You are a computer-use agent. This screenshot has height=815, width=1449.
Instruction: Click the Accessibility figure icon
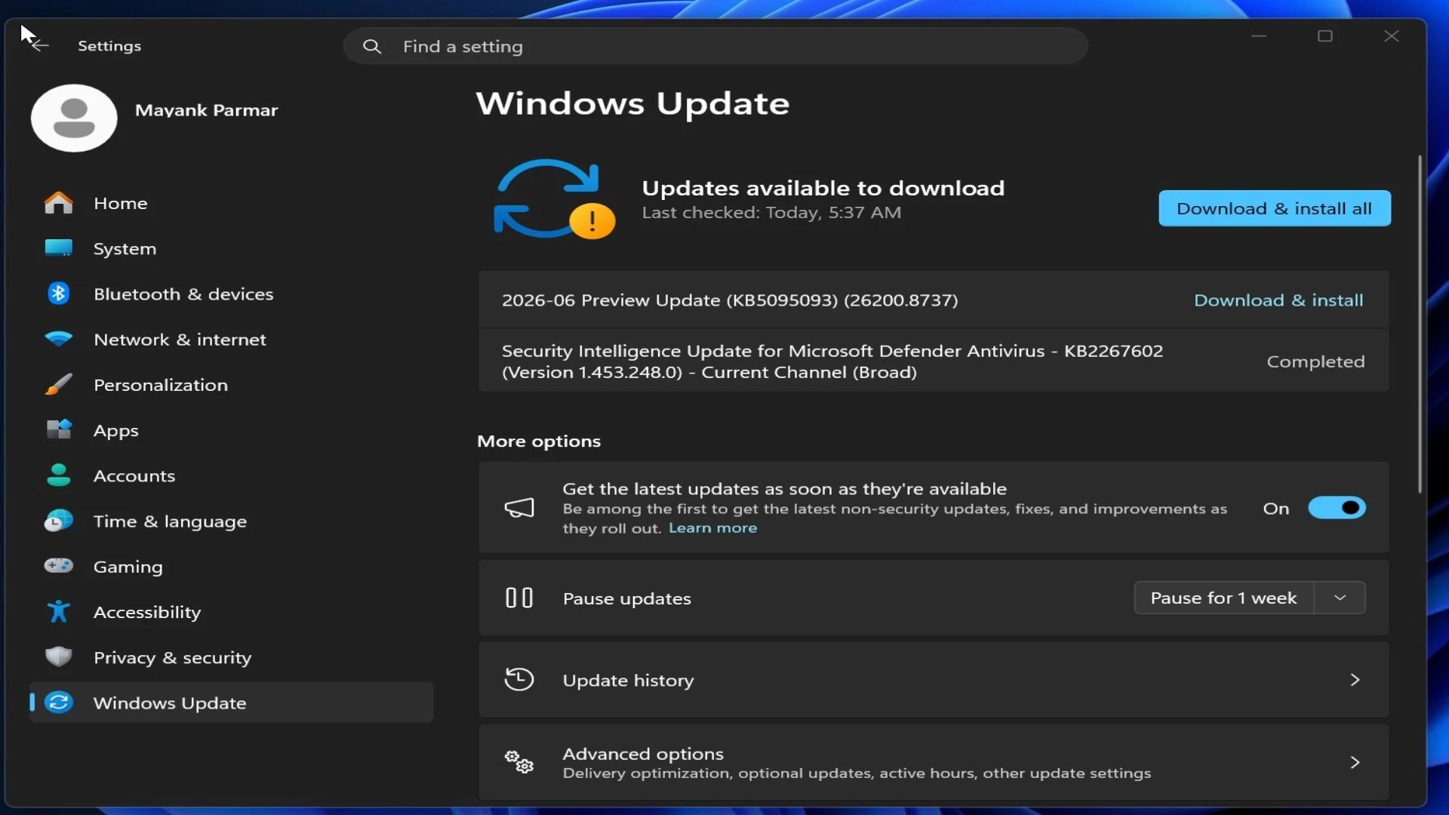(59, 611)
